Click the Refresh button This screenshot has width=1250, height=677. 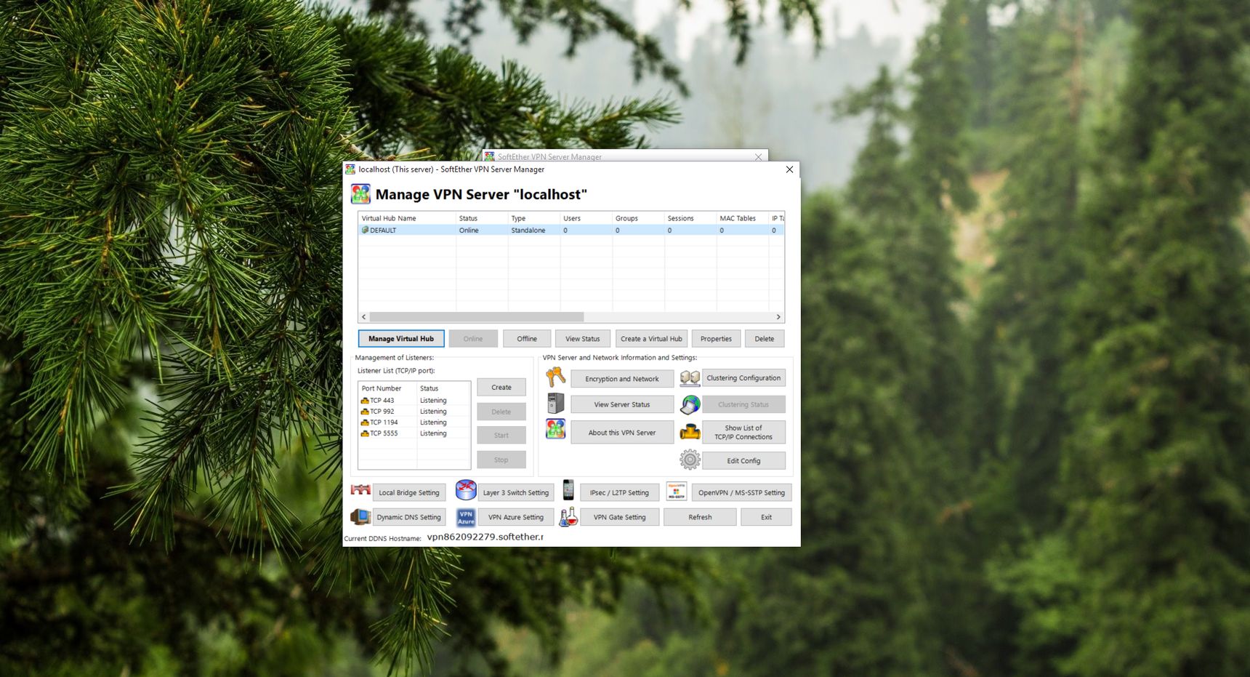(700, 517)
